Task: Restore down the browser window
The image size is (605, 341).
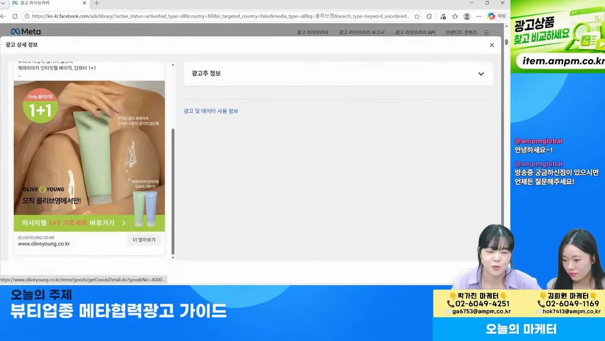Action: [487, 3]
